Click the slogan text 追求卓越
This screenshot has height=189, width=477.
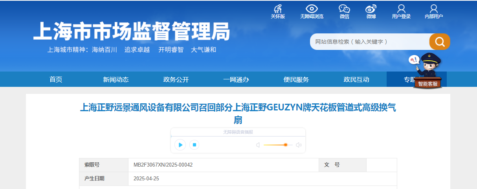click(137, 50)
